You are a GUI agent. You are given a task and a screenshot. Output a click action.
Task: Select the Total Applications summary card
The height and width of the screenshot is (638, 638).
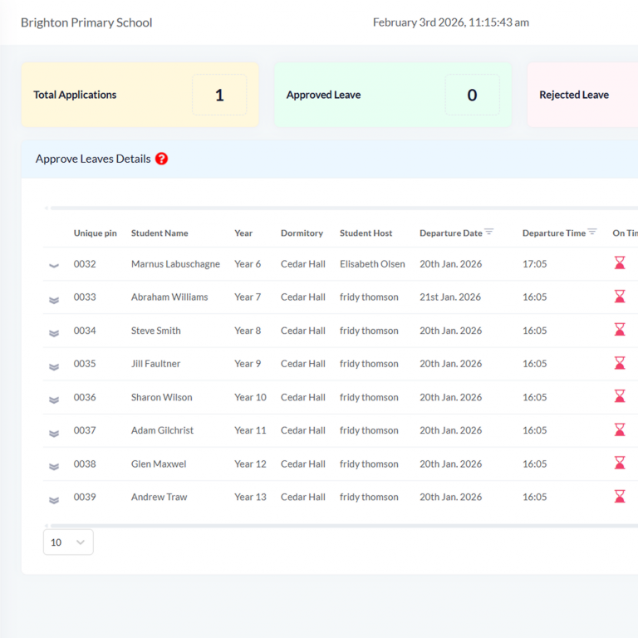[x=140, y=95]
